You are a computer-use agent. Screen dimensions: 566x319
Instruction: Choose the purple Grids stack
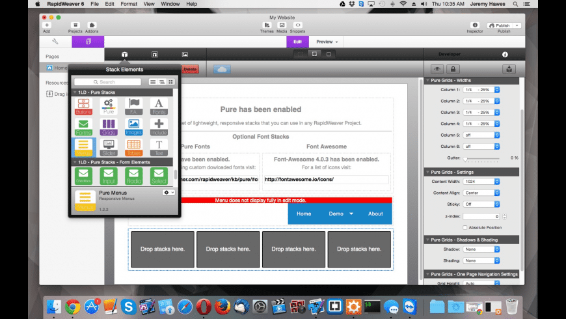109,127
